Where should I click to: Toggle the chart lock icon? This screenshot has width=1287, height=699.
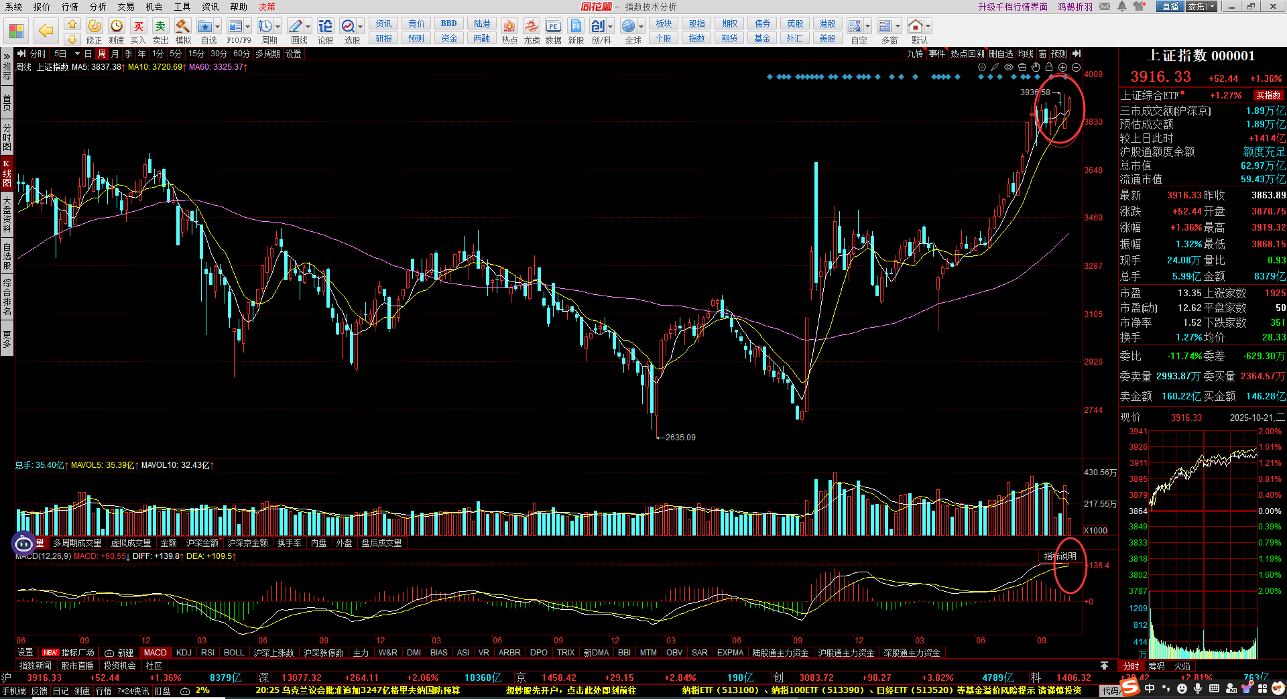tap(1049, 67)
